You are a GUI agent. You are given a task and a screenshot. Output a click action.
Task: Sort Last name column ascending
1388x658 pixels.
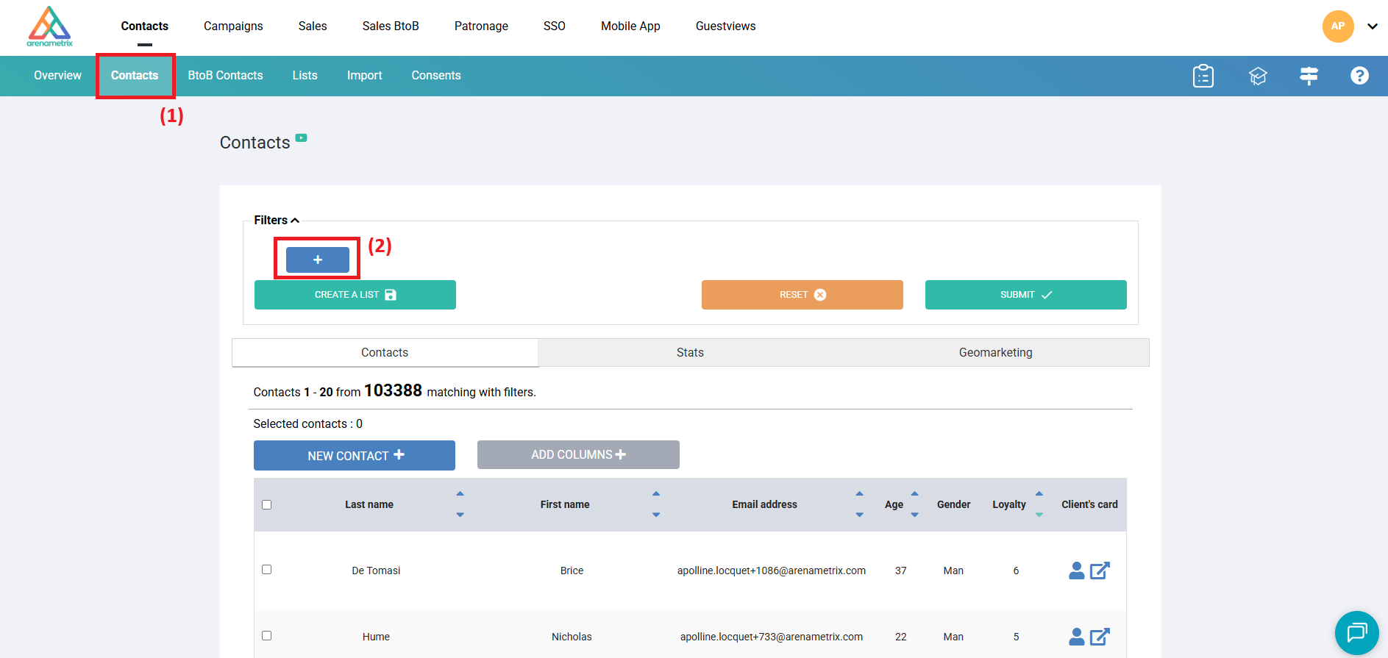pyautogui.click(x=460, y=494)
